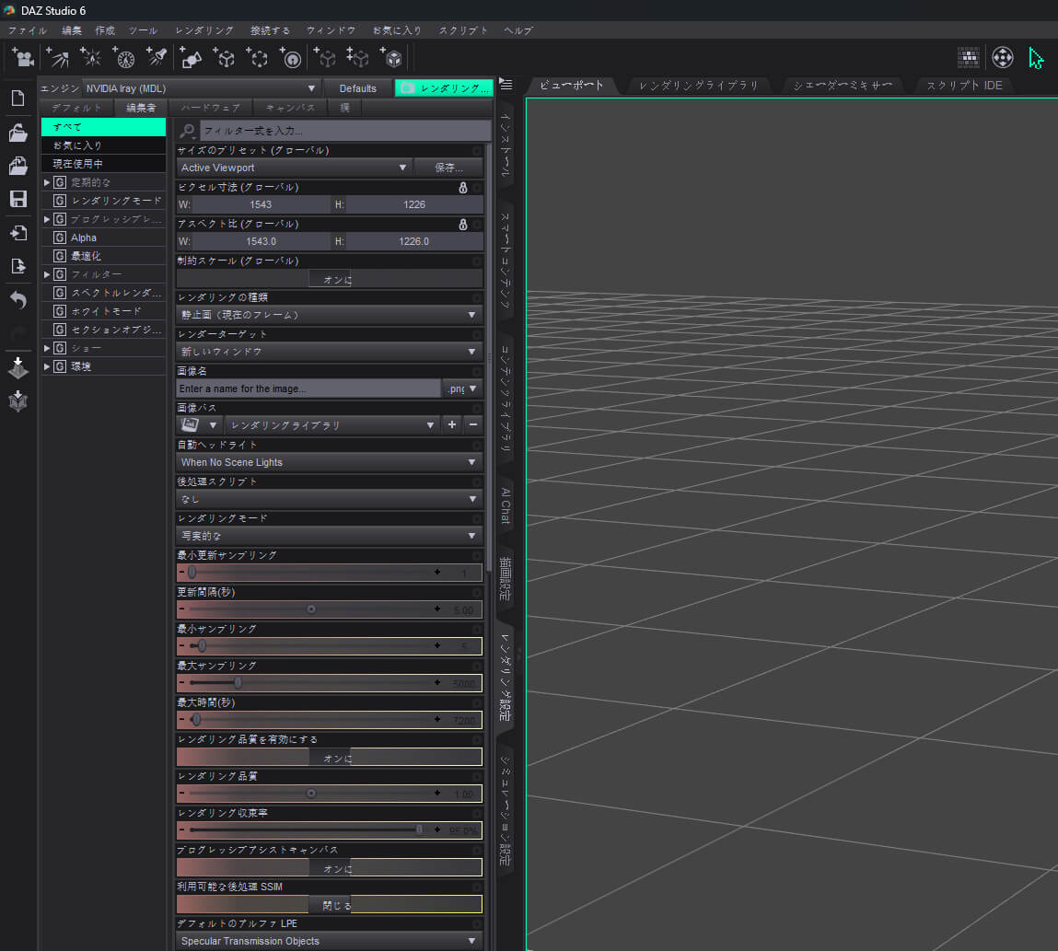This screenshot has height=951, width=1058.
Task: Click the cyan レンダリング button
Action: (443, 88)
